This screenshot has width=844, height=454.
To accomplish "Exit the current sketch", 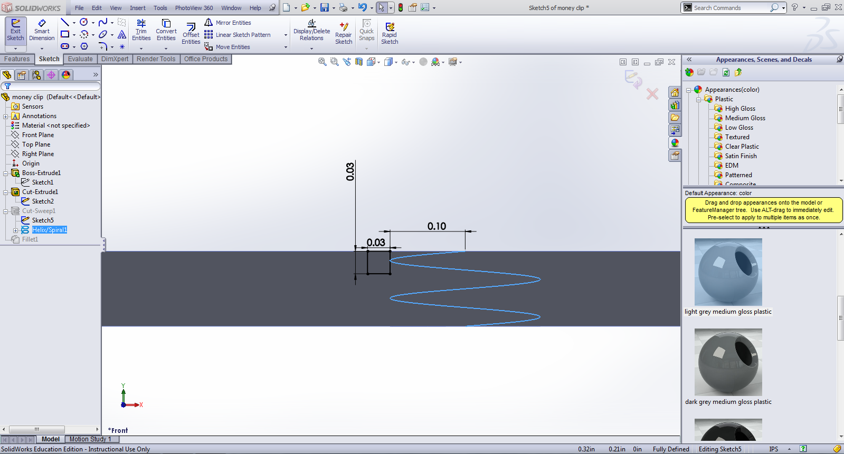I will coord(15,31).
